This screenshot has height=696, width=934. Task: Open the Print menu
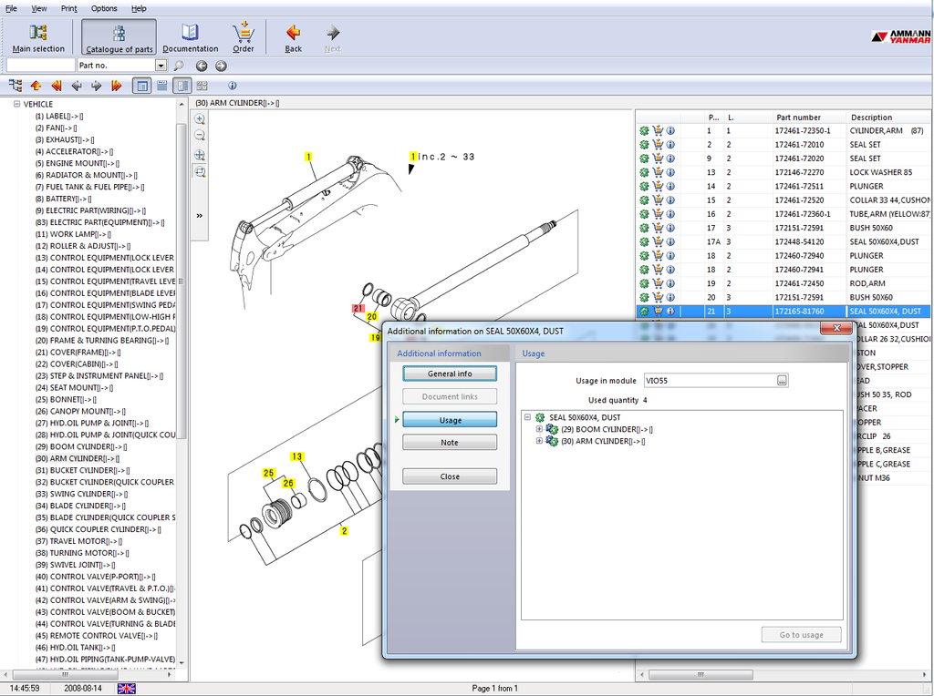coord(69,8)
